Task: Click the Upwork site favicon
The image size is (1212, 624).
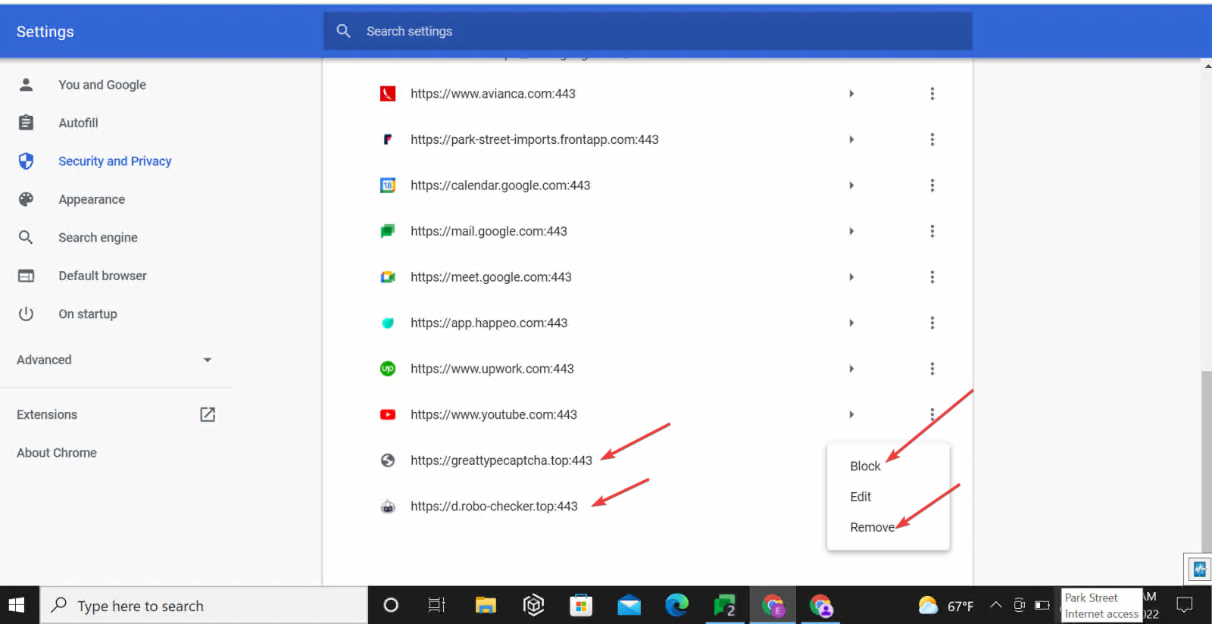Action: (x=388, y=369)
